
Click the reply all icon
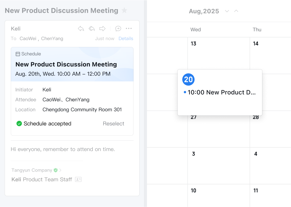coord(92,28)
